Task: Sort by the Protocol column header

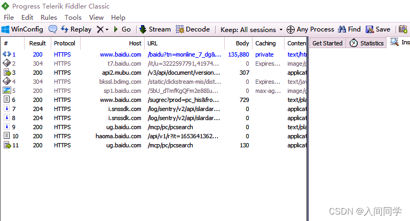Action: [65, 43]
